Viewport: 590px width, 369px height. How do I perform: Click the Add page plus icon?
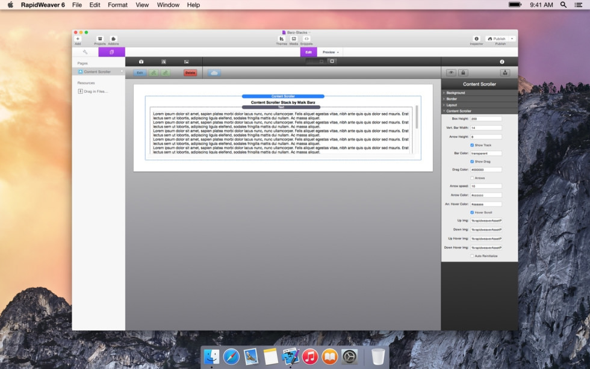point(78,39)
